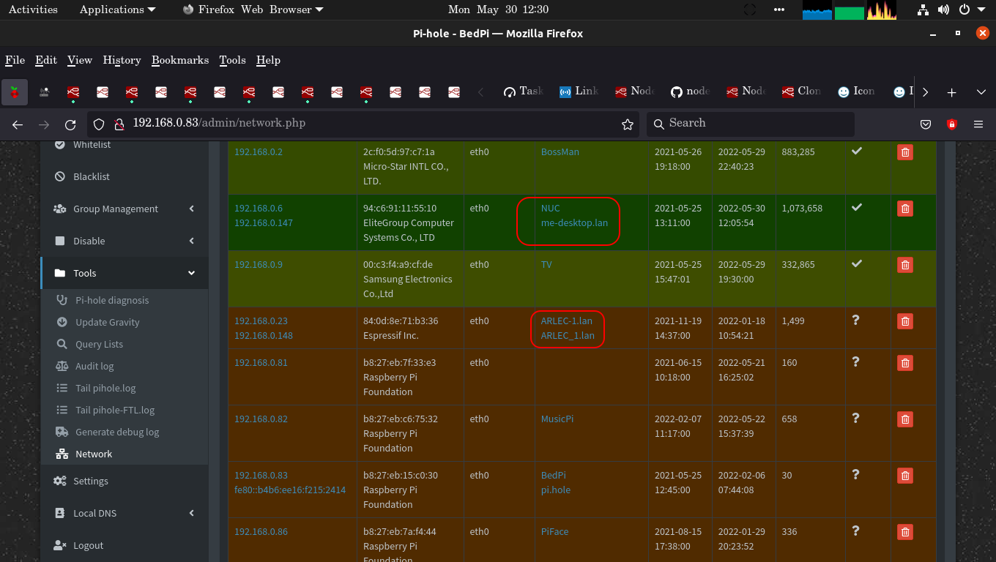The height and width of the screenshot is (562, 996).
Task: Bookmark this page with the star
Action: (x=628, y=124)
